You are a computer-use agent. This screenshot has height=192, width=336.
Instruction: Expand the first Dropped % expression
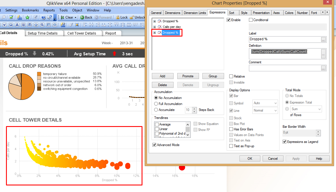pos(154,21)
